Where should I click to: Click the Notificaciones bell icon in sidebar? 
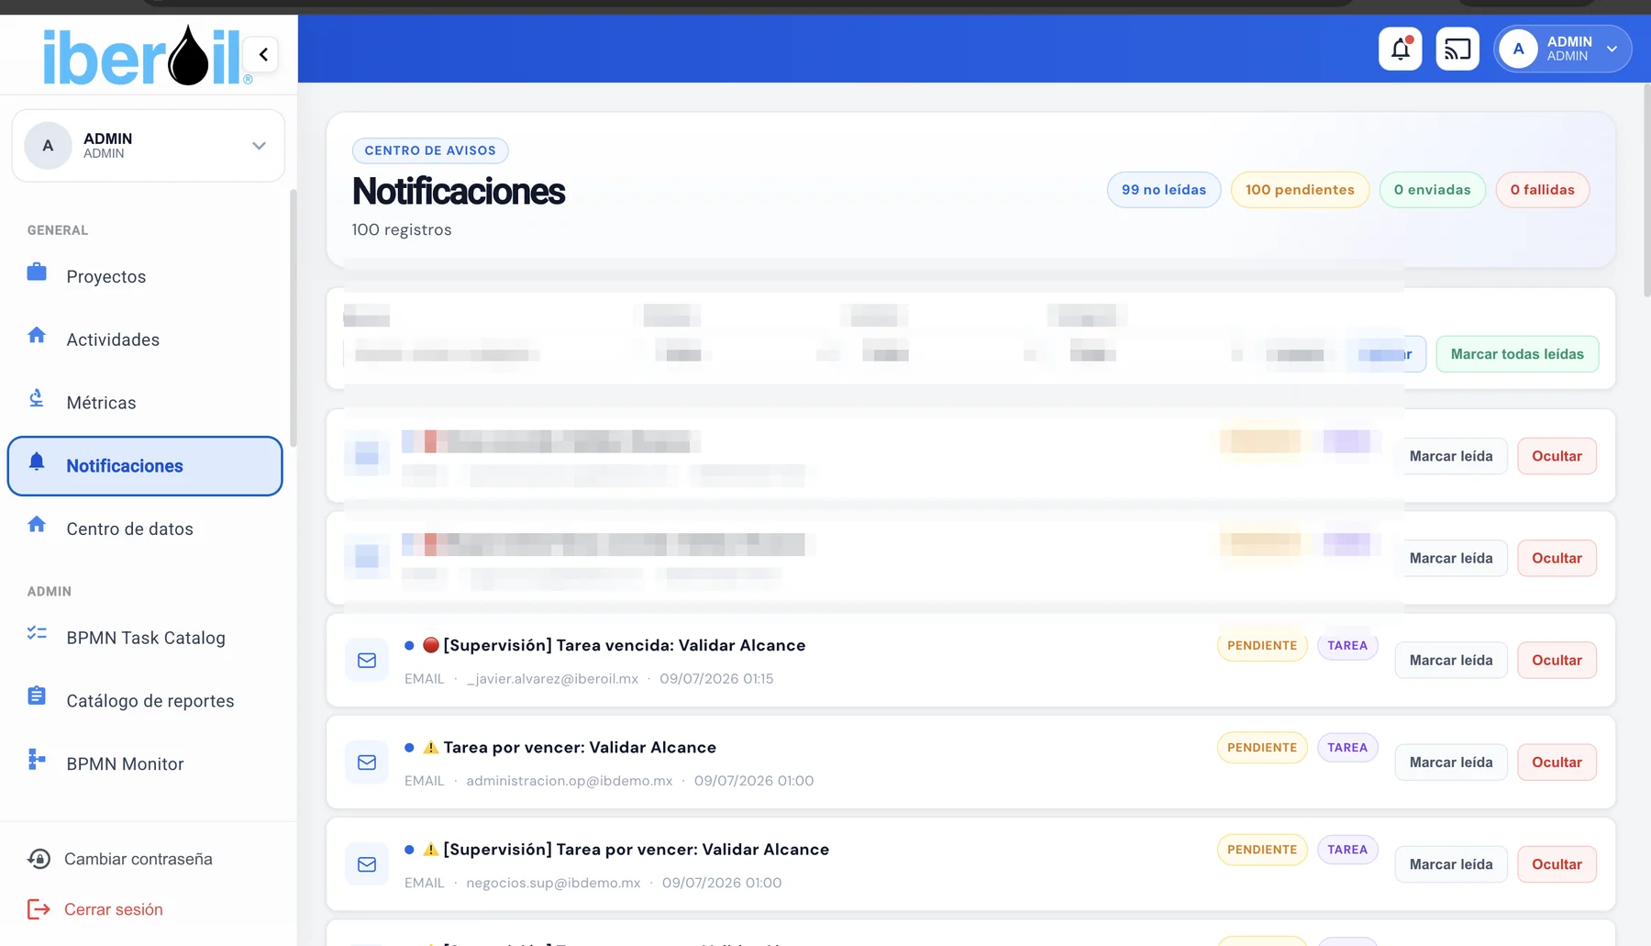tap(37, 462)
